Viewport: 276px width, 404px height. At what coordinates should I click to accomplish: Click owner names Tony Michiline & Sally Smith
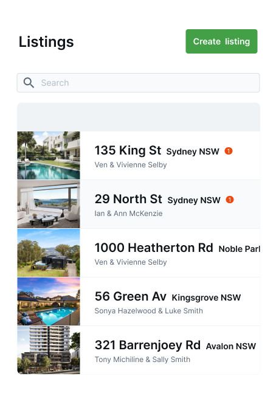point(142,360)
